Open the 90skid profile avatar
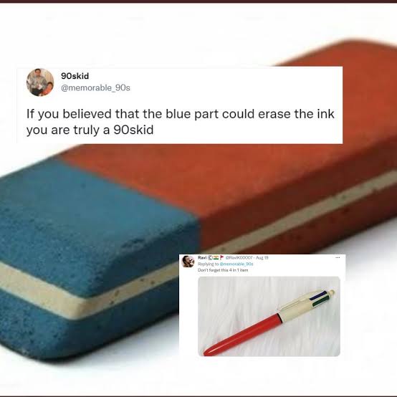397x397 pixels. pyautogui.click(x=40, y=82)
